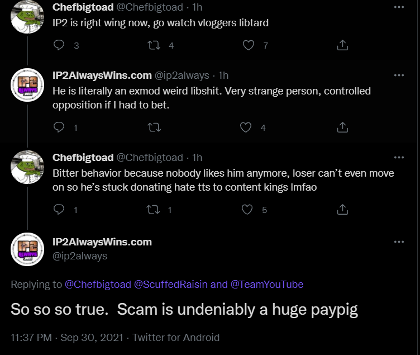This screenshot has height=355, width=420.
Task: Like the "controlled opposition" tweet
Action: pos(246,127)
